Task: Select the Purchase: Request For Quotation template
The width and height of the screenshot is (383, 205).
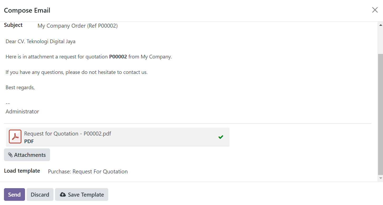Action: (88, 171)
